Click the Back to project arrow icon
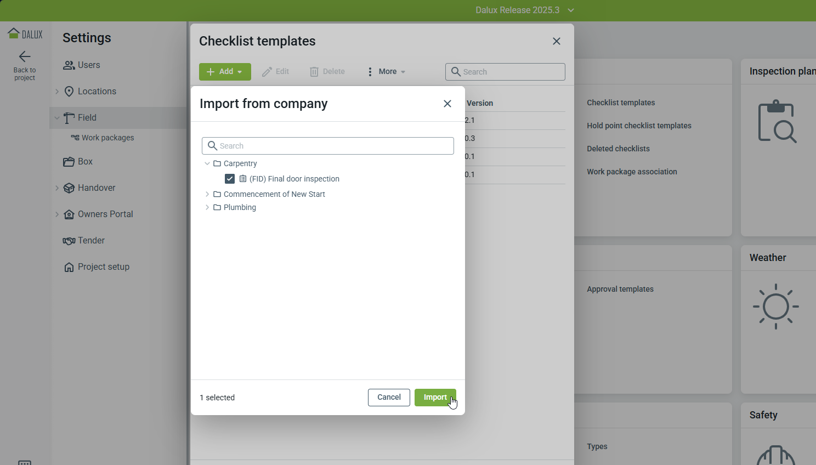 (x=25, y=56)
